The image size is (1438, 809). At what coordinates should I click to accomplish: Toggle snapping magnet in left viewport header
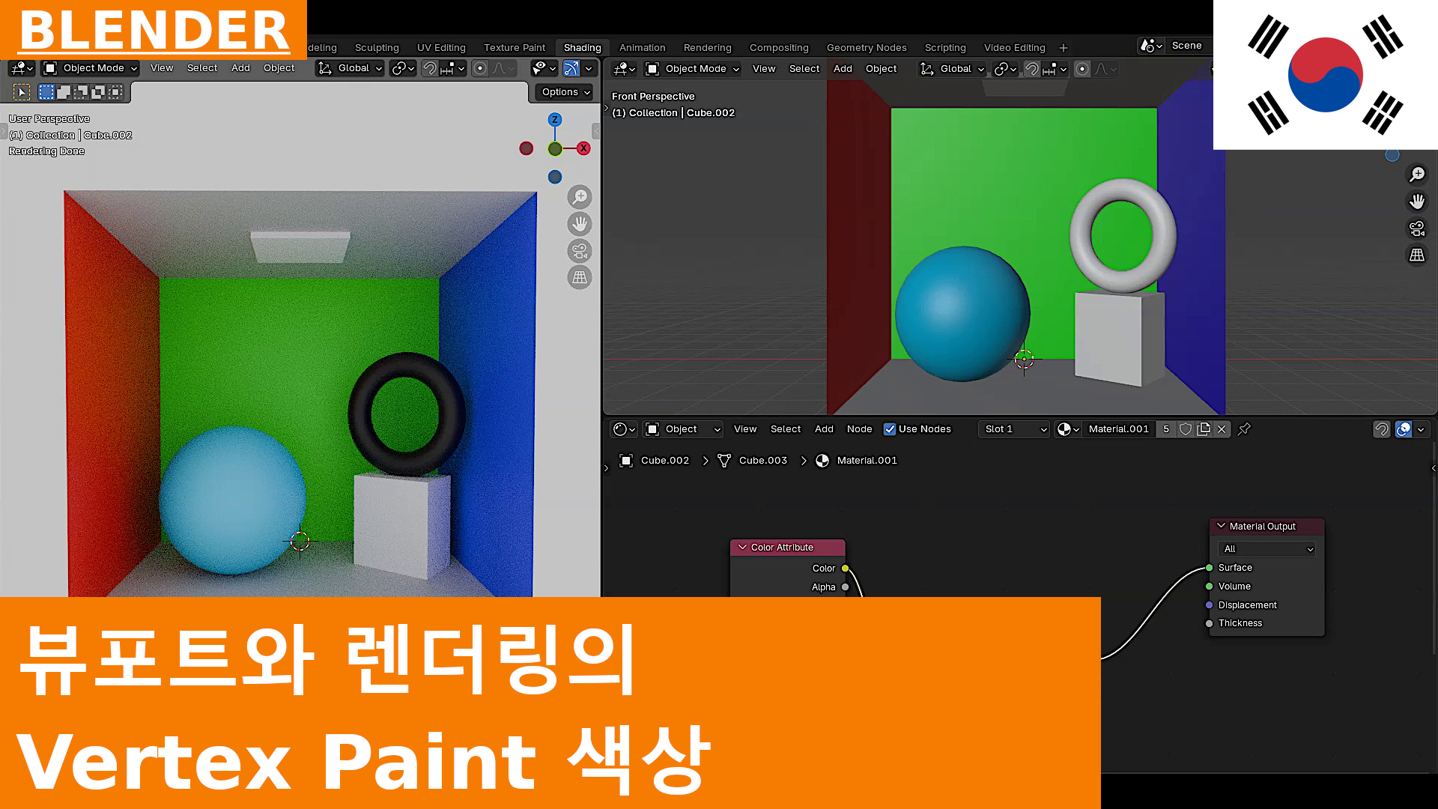pos(430,69)
